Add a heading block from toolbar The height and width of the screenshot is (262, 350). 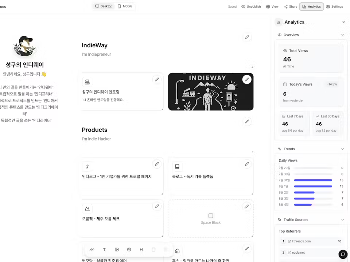coord(141,250)
